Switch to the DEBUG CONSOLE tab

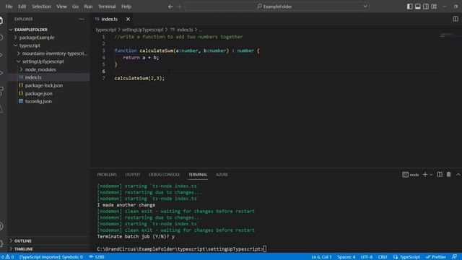tap(164, 175)
